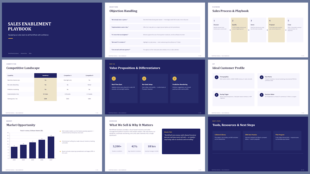Click the "Implementation seems risky." objection row

[x=155, y=27]
